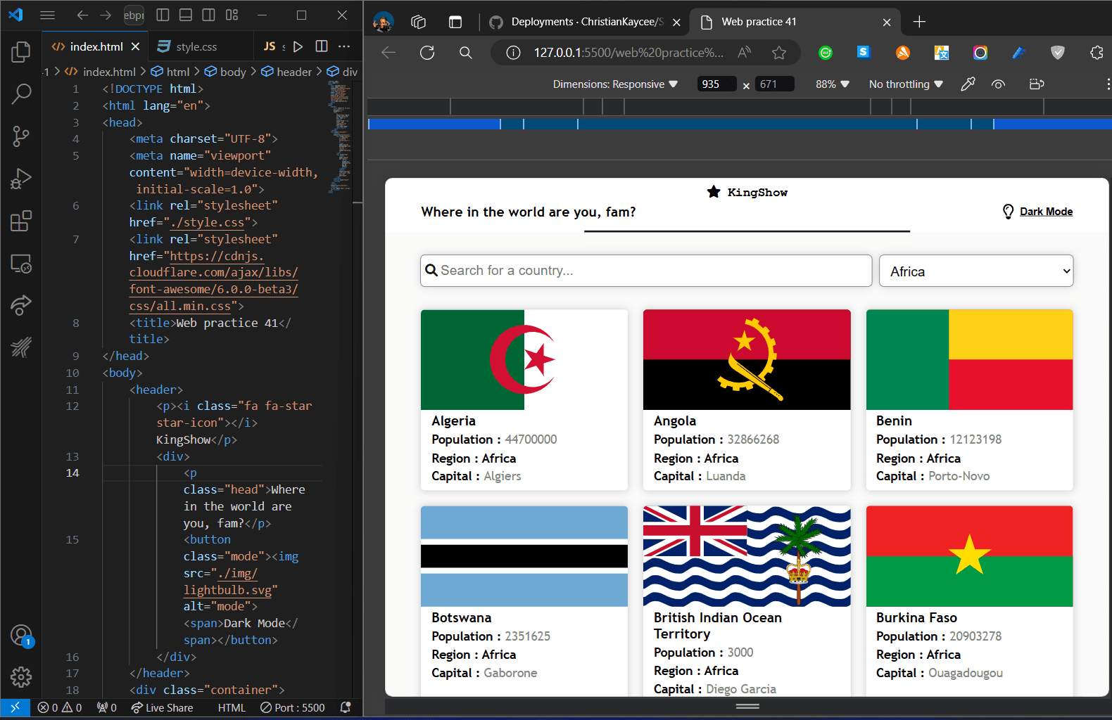
Task: Open the Extensions view
Action: coord(21,221)
